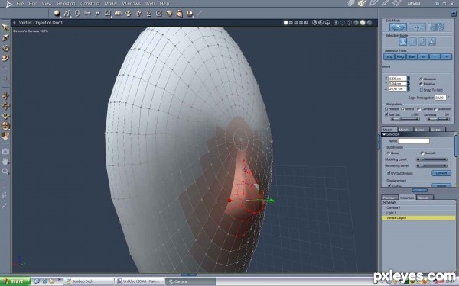Select the polyline drawing tool icon

tap(67, 13)
